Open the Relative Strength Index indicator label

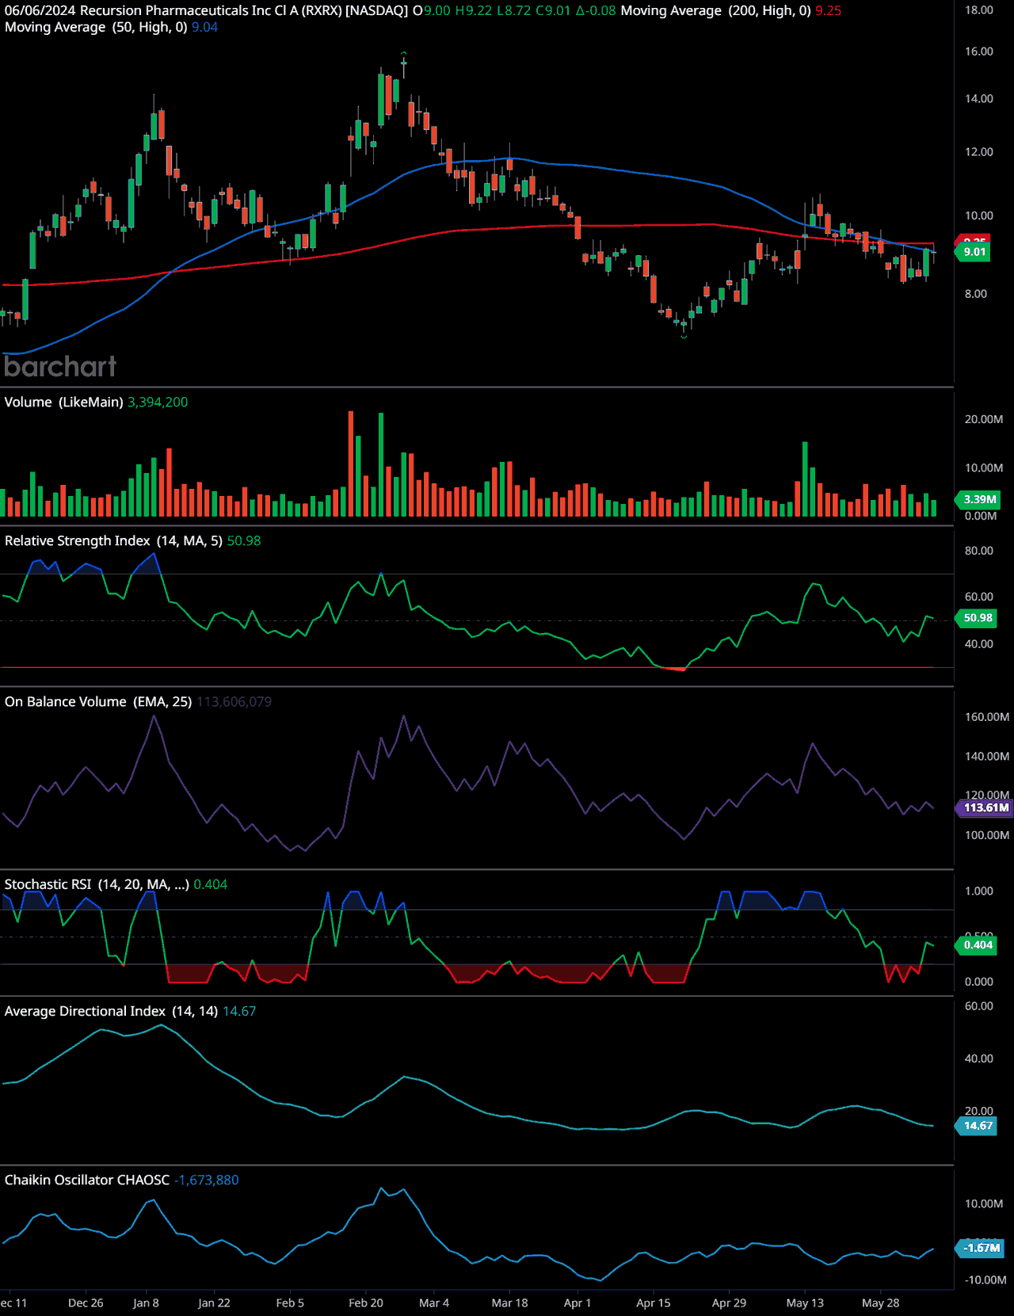[x=113, y=540]
